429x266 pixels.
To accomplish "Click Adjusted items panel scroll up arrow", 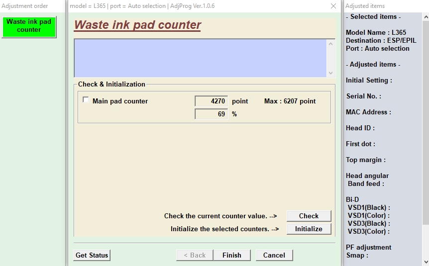I will (426, 17).
